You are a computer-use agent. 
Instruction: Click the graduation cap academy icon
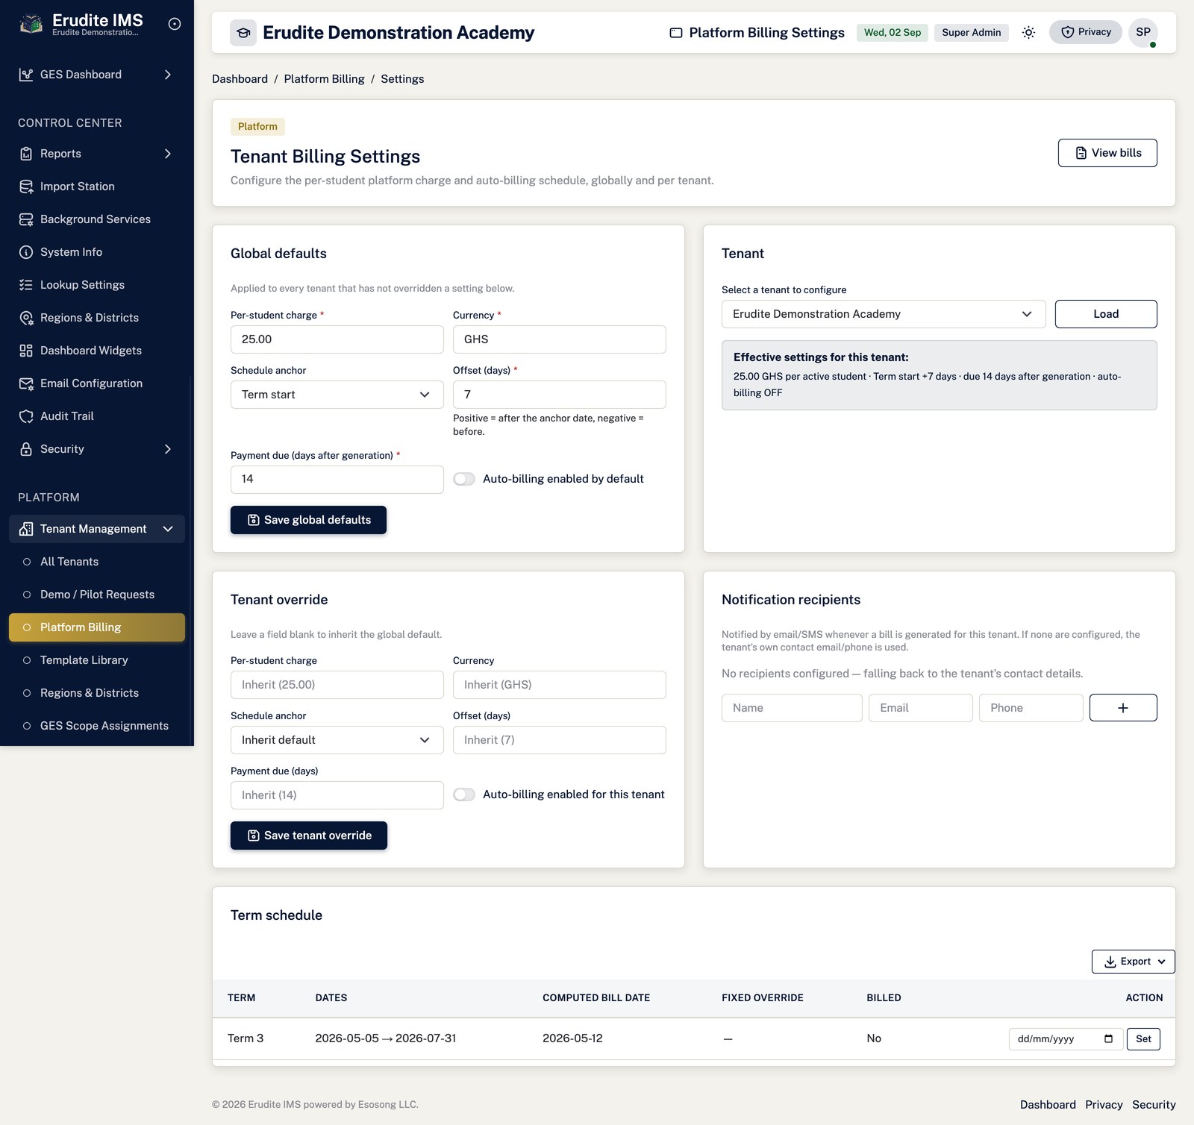point(243,32)
